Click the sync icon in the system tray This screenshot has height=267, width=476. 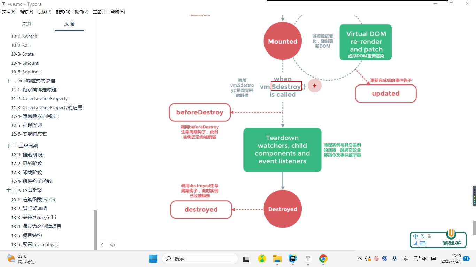click(368, 259)
